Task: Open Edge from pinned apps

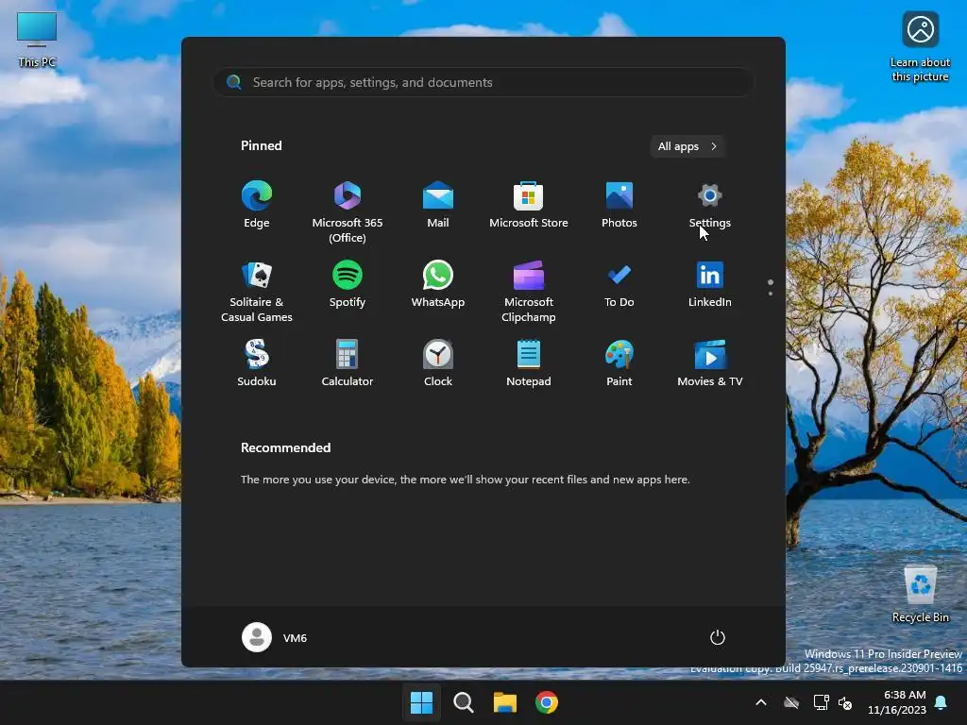Action: pos(257,205)
